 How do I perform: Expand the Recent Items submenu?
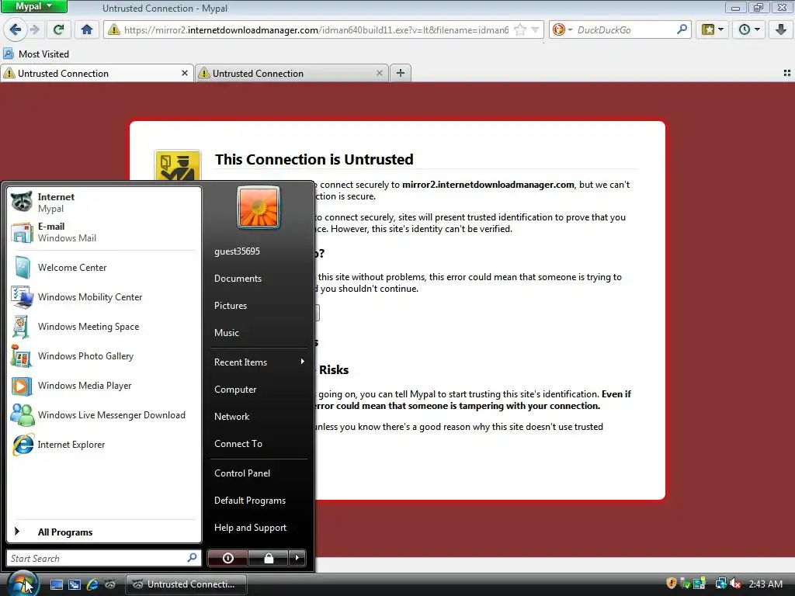click(259, 362)
